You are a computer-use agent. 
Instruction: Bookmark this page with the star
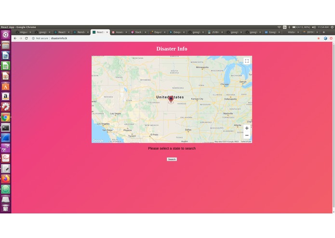[319, 39]
